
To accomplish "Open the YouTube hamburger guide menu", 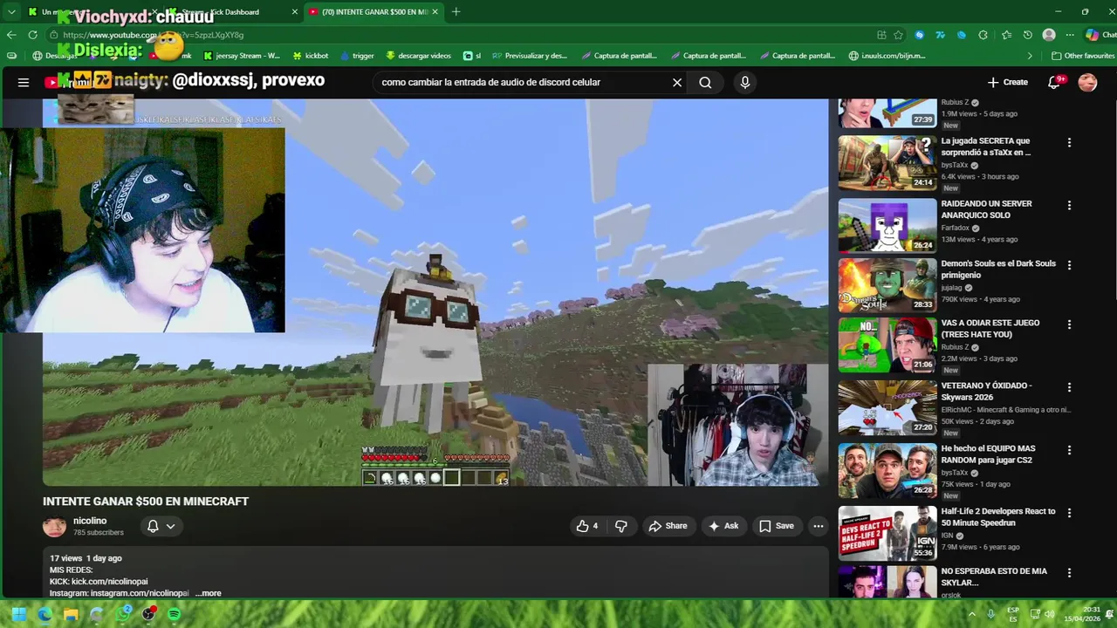I will point(24,82).
